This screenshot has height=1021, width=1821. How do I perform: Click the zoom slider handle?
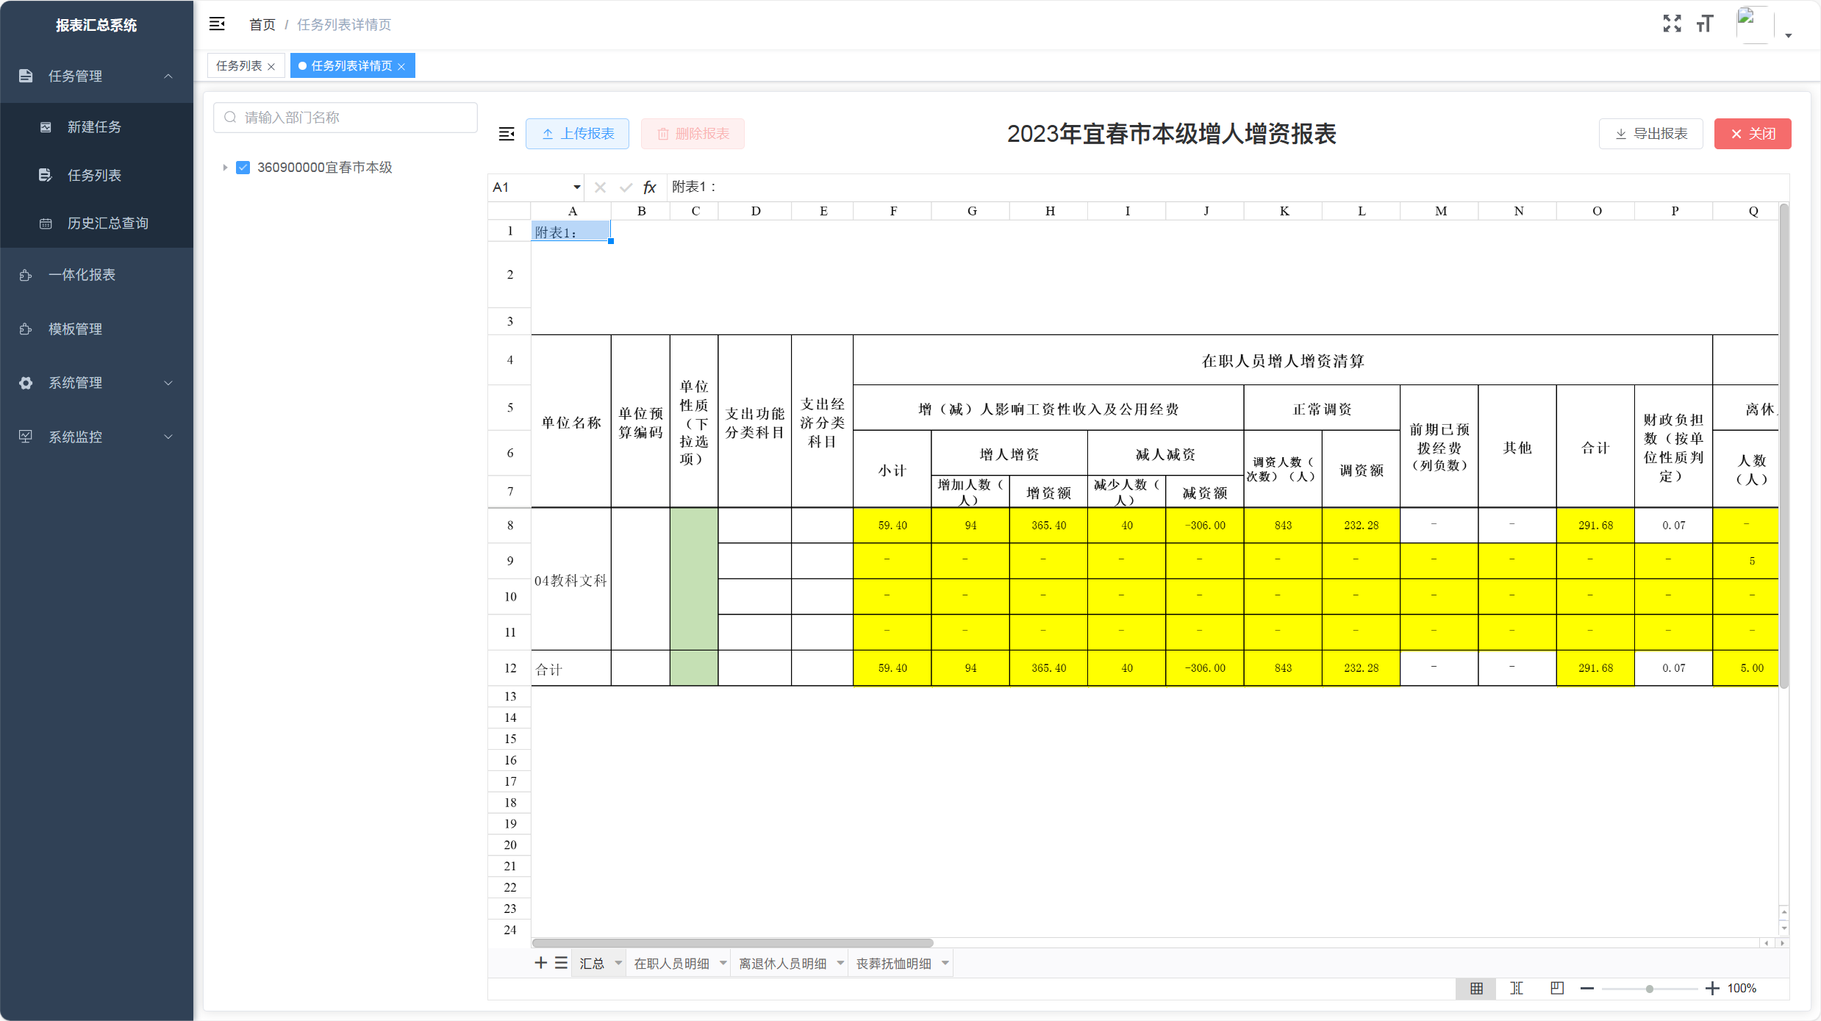(x=1650, y=989)
